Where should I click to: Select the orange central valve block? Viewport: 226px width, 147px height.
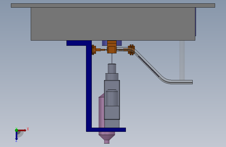[112, 47]
